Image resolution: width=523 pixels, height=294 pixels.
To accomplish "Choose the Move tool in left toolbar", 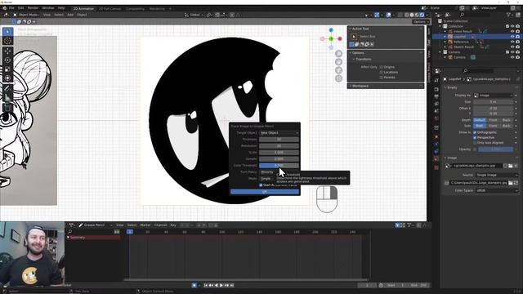I will click(x=7, y=51).
